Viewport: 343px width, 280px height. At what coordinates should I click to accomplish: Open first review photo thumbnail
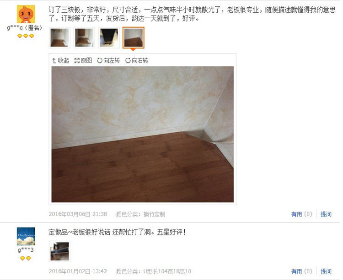(59, 37)
